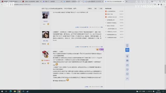Open hot list item ranked 9
The height and width of the screenshot is (93, 166).
[x=112, y=34]
